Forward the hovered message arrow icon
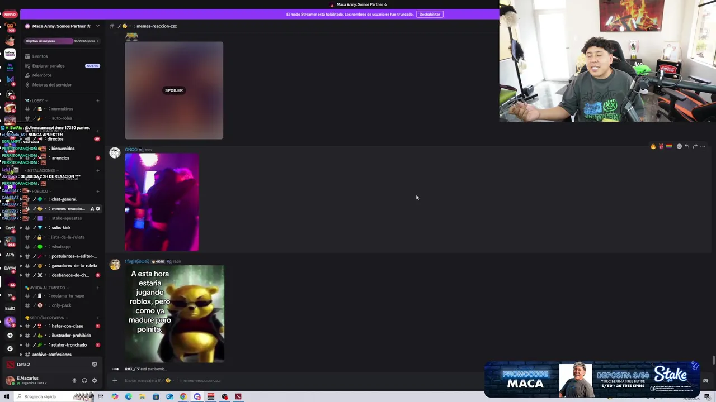The image size is (716, 402). [695, 146]
